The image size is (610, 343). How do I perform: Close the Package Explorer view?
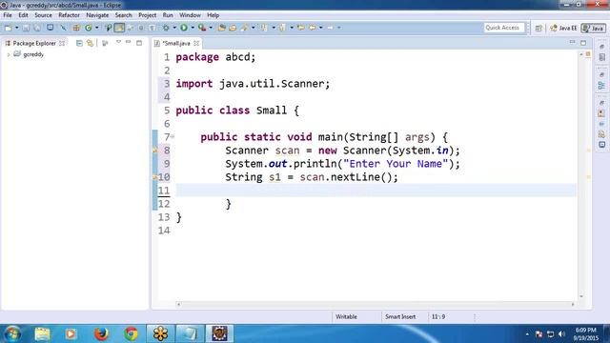coord(62,43)
